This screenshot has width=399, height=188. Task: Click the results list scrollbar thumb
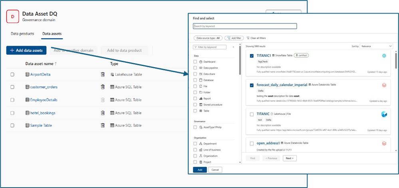(396, 61)
